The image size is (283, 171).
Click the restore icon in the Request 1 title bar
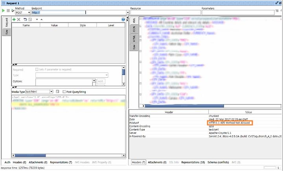pyautogui.click(x=277, y=3)
